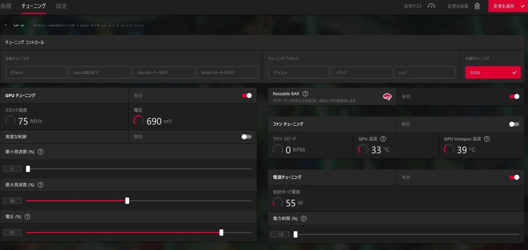Click the 負荷テスト label
The height and width of the screenshot is (250, 528).
(413, 6)
